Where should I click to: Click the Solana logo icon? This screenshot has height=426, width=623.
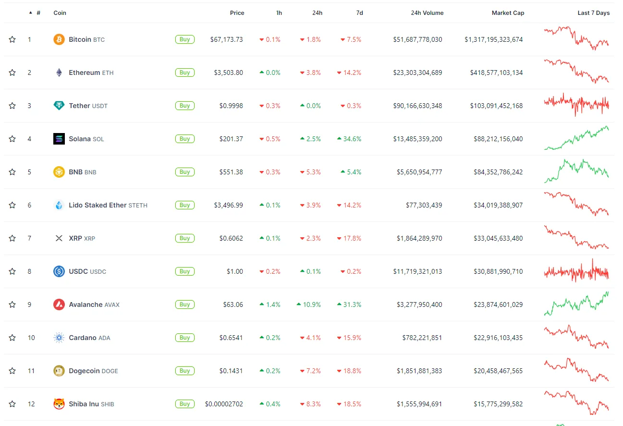click(59, 139)
